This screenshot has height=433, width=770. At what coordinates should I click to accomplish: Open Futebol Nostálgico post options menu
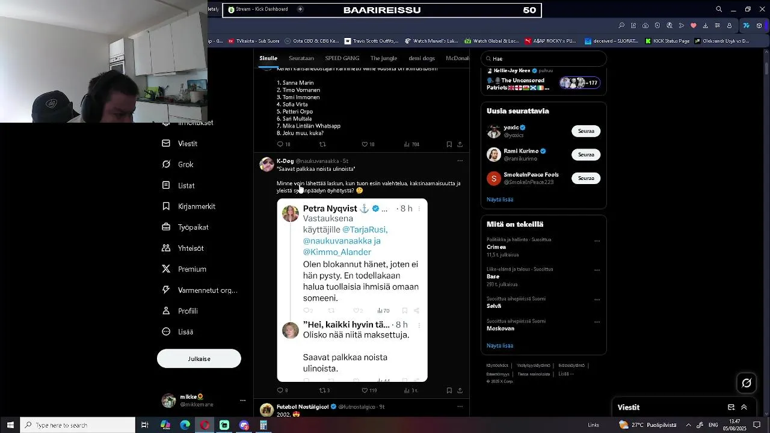(460, 407)
